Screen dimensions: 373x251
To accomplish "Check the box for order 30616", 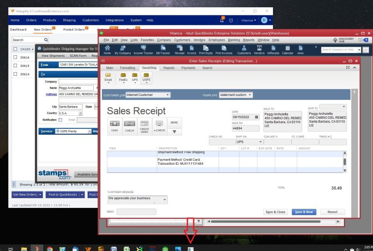I will [16, 58].
